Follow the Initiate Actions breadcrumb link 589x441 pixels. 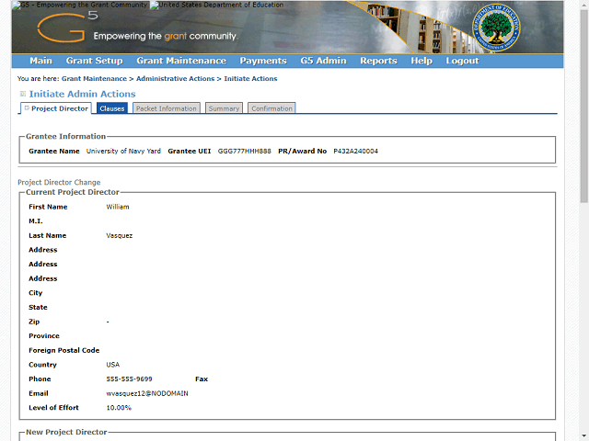coord(250,79)
